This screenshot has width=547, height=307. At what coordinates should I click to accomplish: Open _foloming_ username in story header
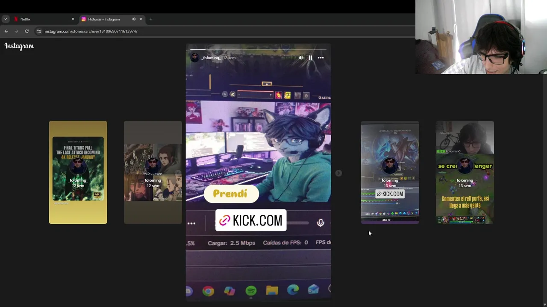(211, 58)
